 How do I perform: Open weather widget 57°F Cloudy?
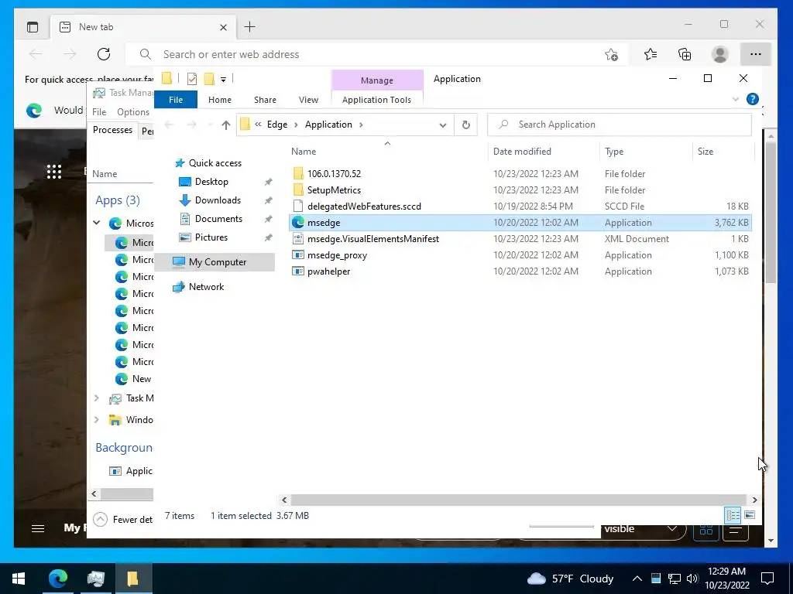point(570,579)
